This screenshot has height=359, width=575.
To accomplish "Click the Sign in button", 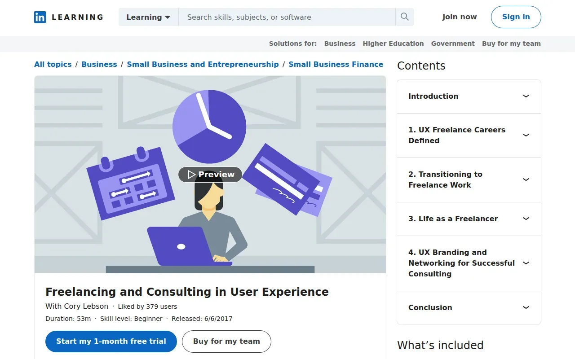I will click(516, 17).
